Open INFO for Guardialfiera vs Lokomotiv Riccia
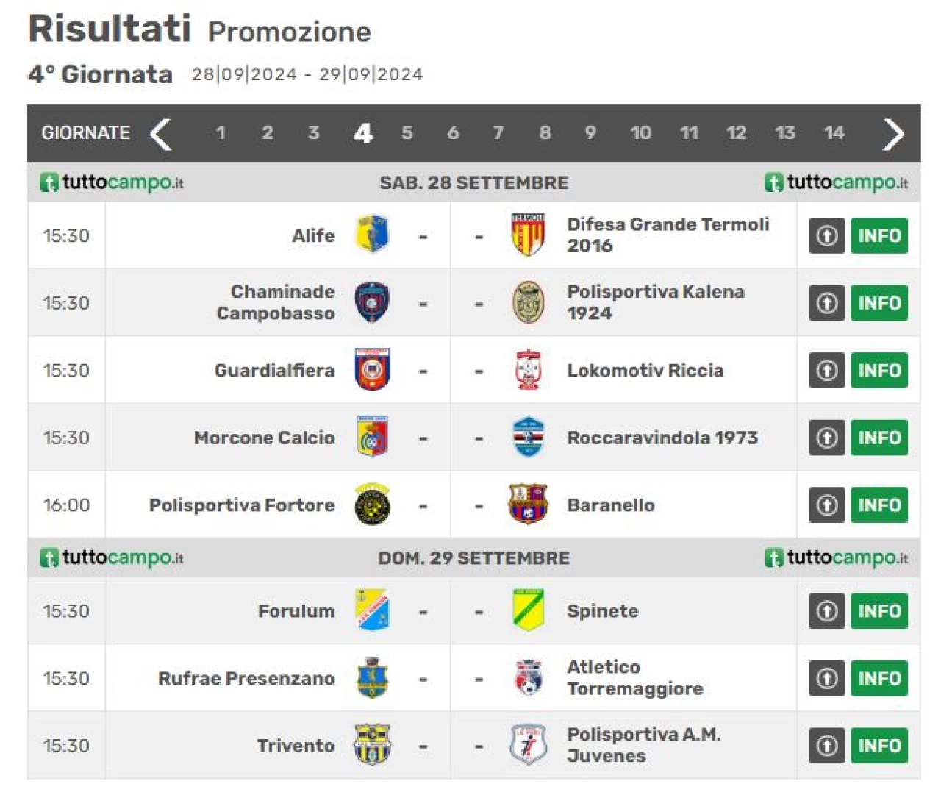The width and height of the screenshot is (941, 795). click(879, 370)
